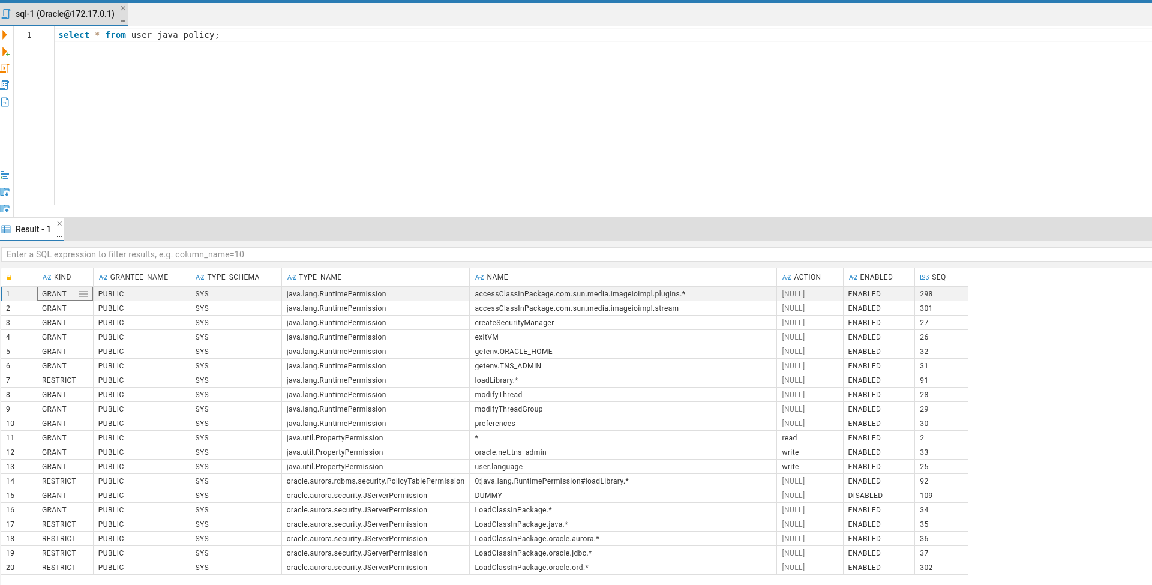Screen dimensions: 1152x585
Task: Click the SEQ value 298 cell
Action: point(941,294)
